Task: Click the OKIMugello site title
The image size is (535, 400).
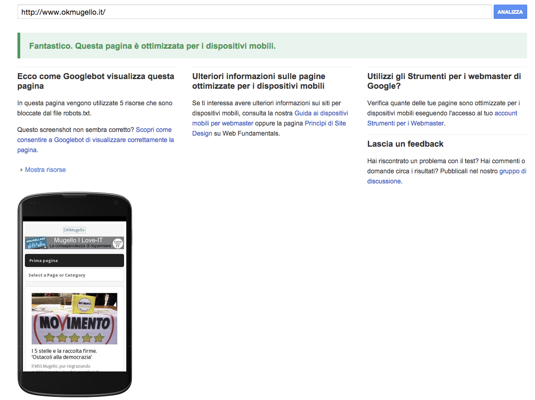Action: click(74, 230)
